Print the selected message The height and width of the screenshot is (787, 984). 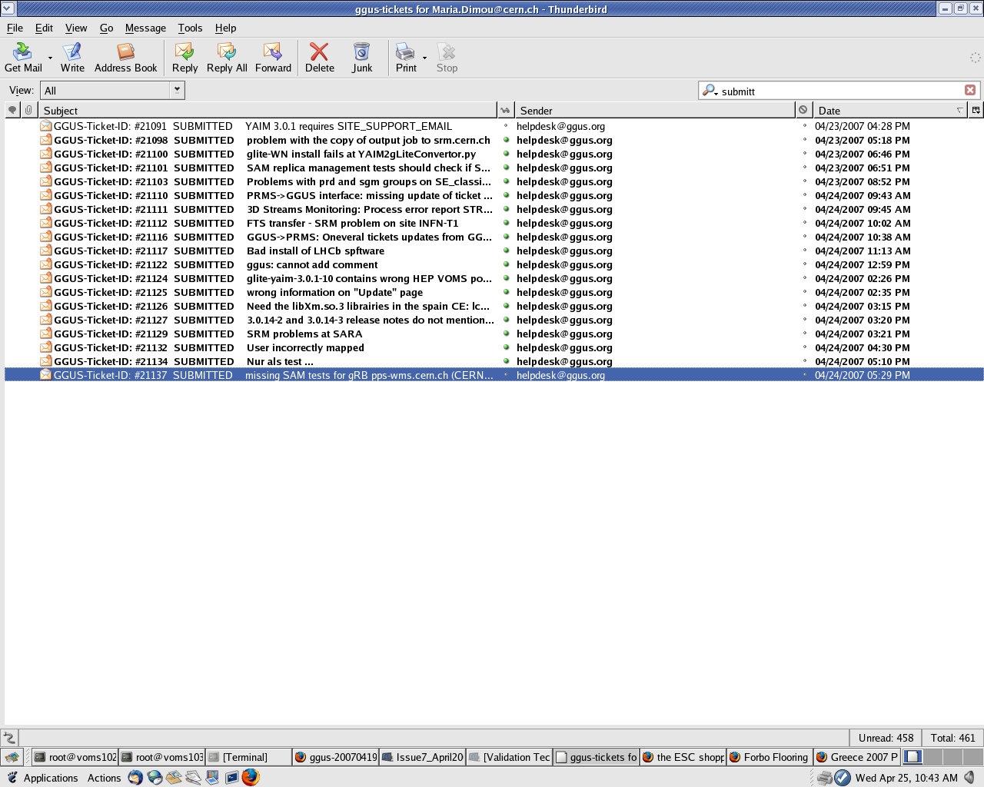pos(405,58)
